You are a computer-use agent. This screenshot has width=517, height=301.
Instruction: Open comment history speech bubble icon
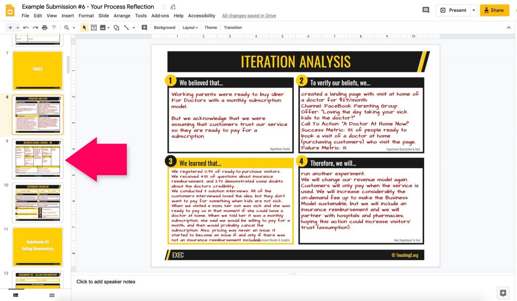(x=426, y=10)
